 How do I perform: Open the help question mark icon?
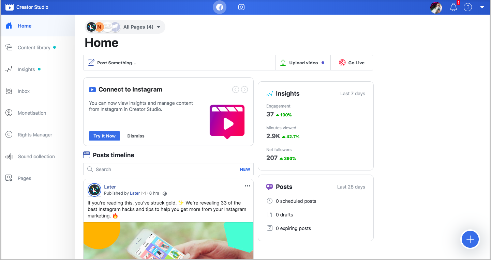click(x=468, y=7)
